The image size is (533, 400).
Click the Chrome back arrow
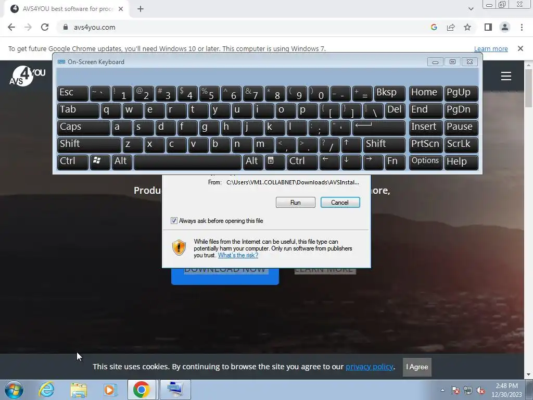[11, 27]
